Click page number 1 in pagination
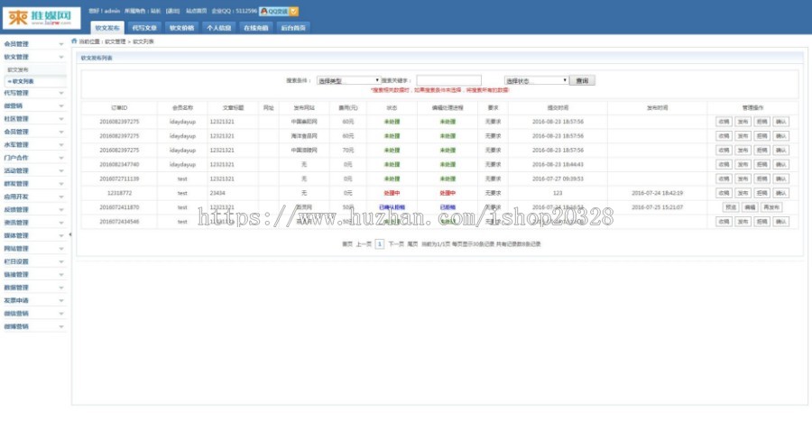Screen dimensions: 812x430 (x=380, y=243)
